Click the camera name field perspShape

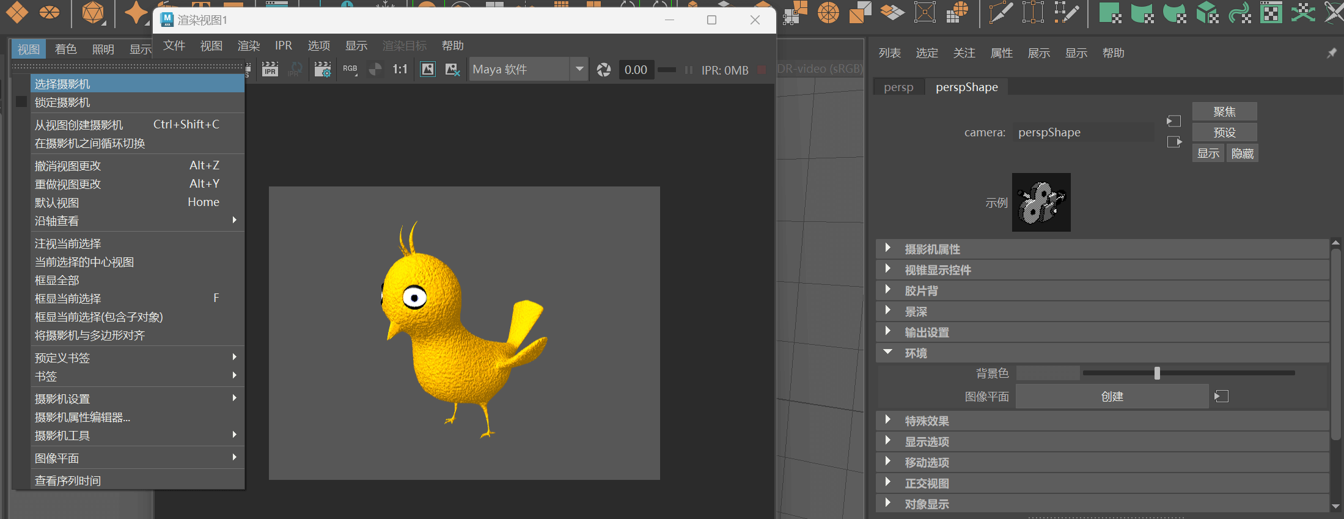point(1083,132)
